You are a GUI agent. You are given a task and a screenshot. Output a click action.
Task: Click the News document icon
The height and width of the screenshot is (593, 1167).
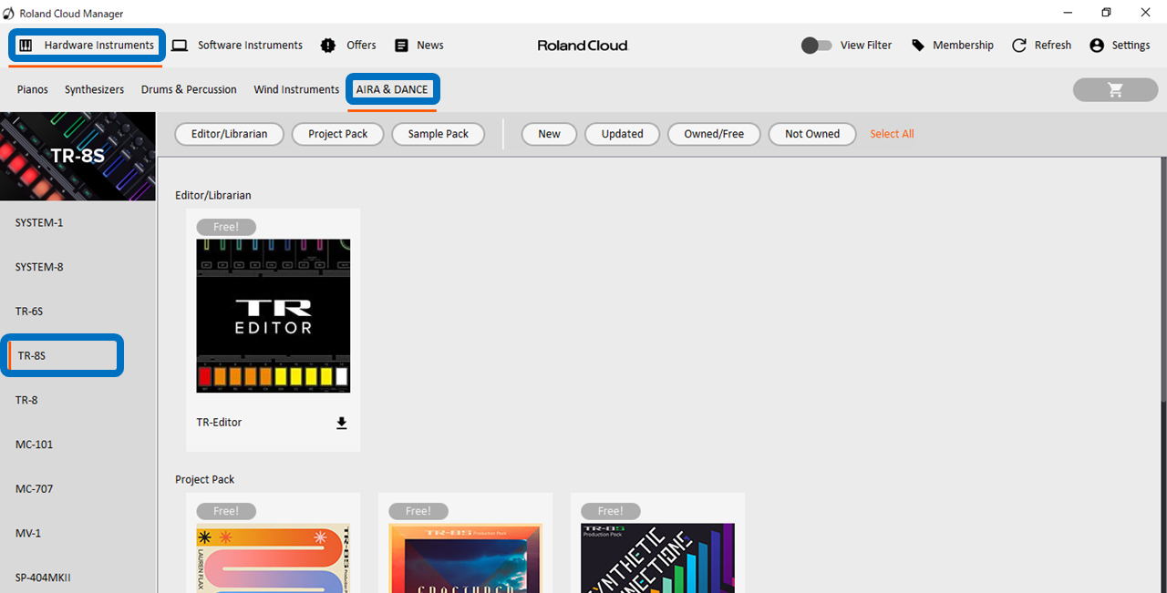pyautogui.click(x=401, y=46)
